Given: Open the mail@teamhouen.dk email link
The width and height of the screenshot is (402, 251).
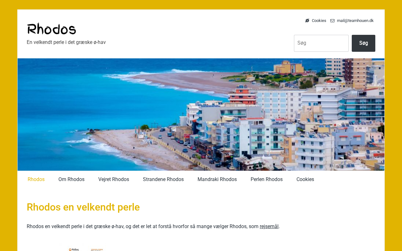Looking at the screenshot, I should (355, 21).
